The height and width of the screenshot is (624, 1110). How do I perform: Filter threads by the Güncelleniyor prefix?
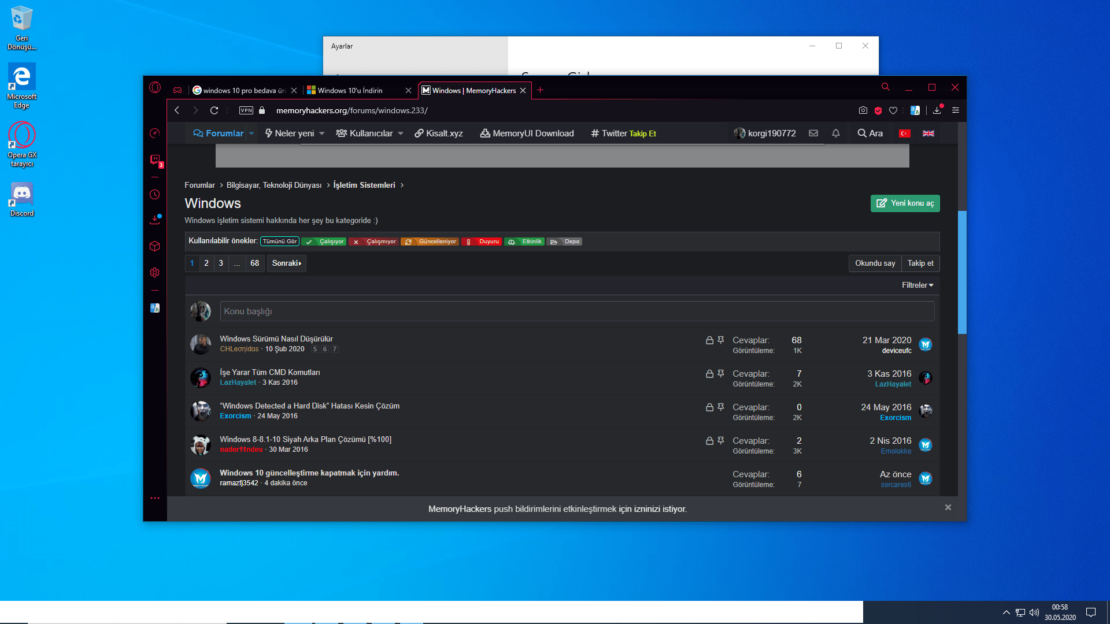click(430, 242)
